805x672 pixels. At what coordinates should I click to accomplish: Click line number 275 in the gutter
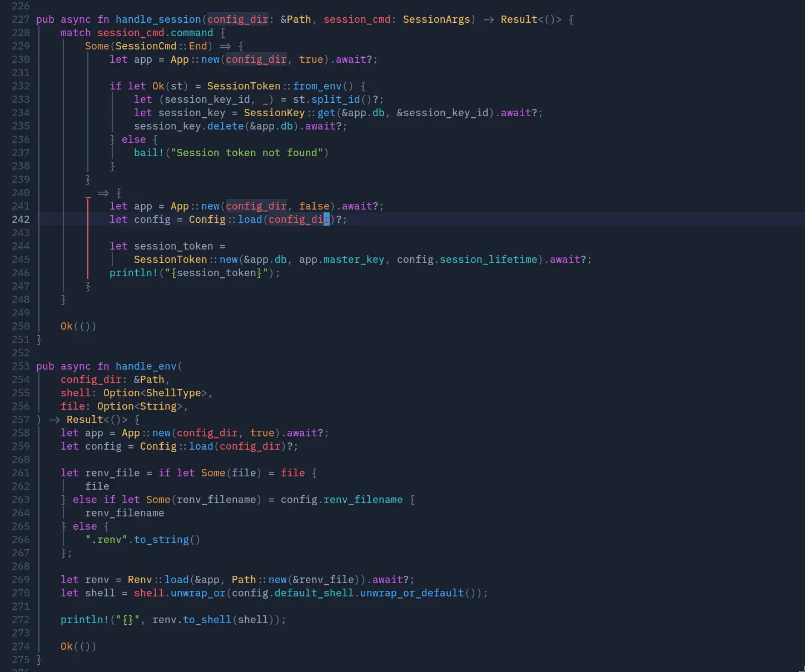tap(21, 660)
